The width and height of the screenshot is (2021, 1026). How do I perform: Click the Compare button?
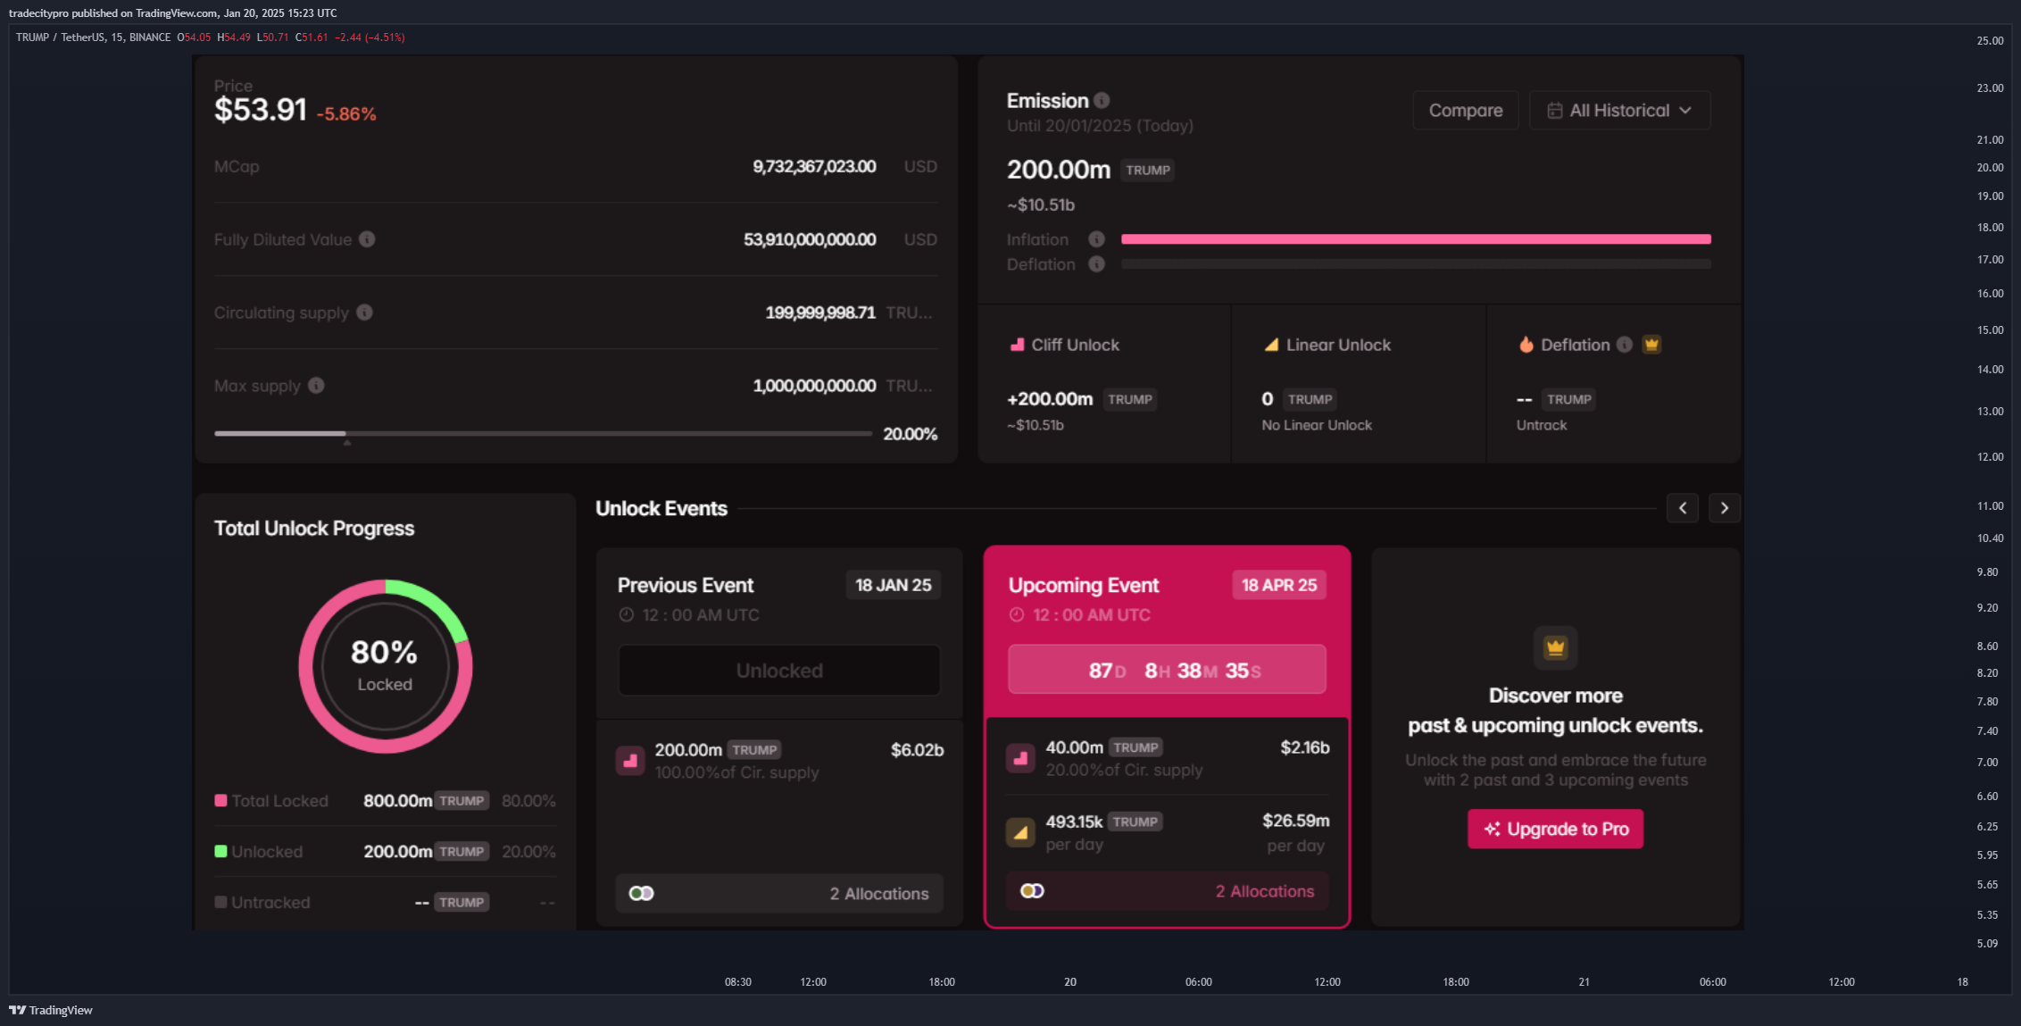coord(1466,111)
